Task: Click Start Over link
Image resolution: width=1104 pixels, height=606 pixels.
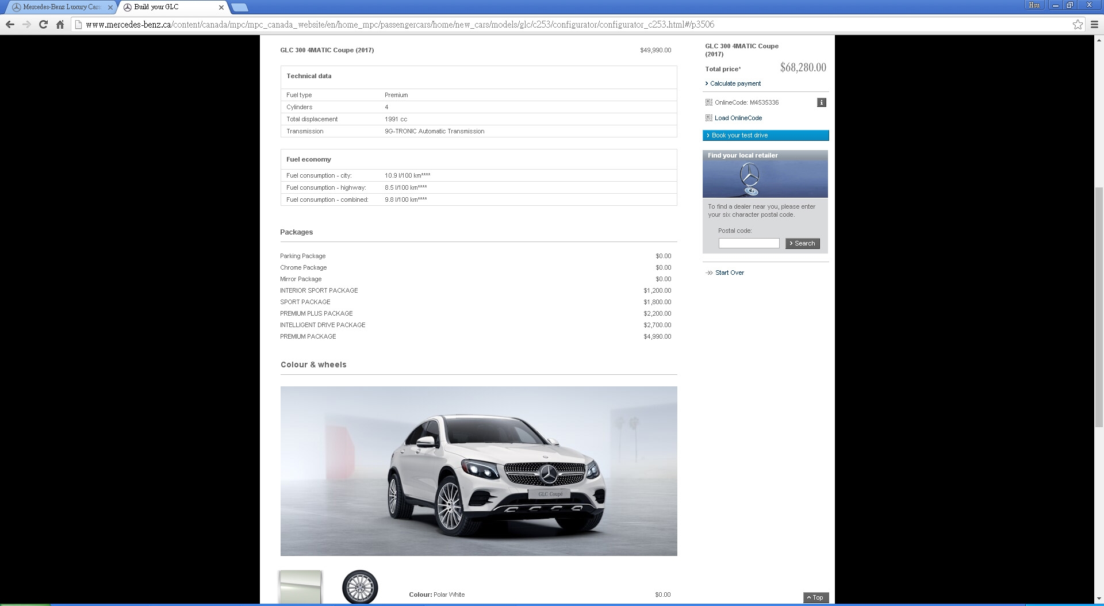Action: tap(729, 273)
